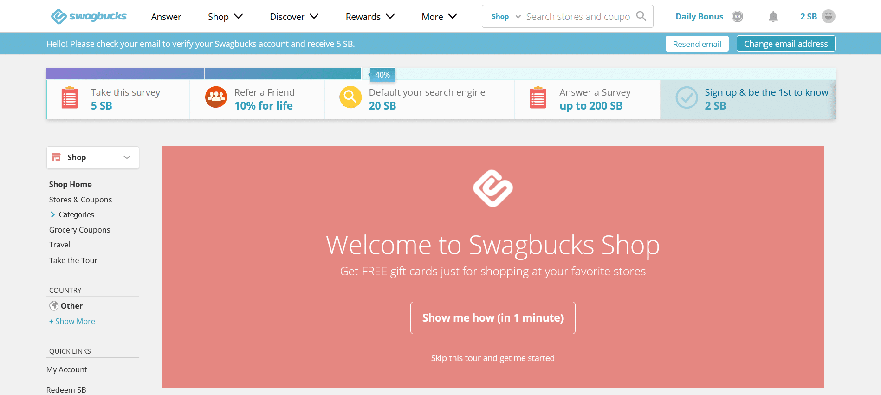The height and width of the screenshot is (395, 881).
Task: Click the search magnifier icon
Action: tap(641, 16)
